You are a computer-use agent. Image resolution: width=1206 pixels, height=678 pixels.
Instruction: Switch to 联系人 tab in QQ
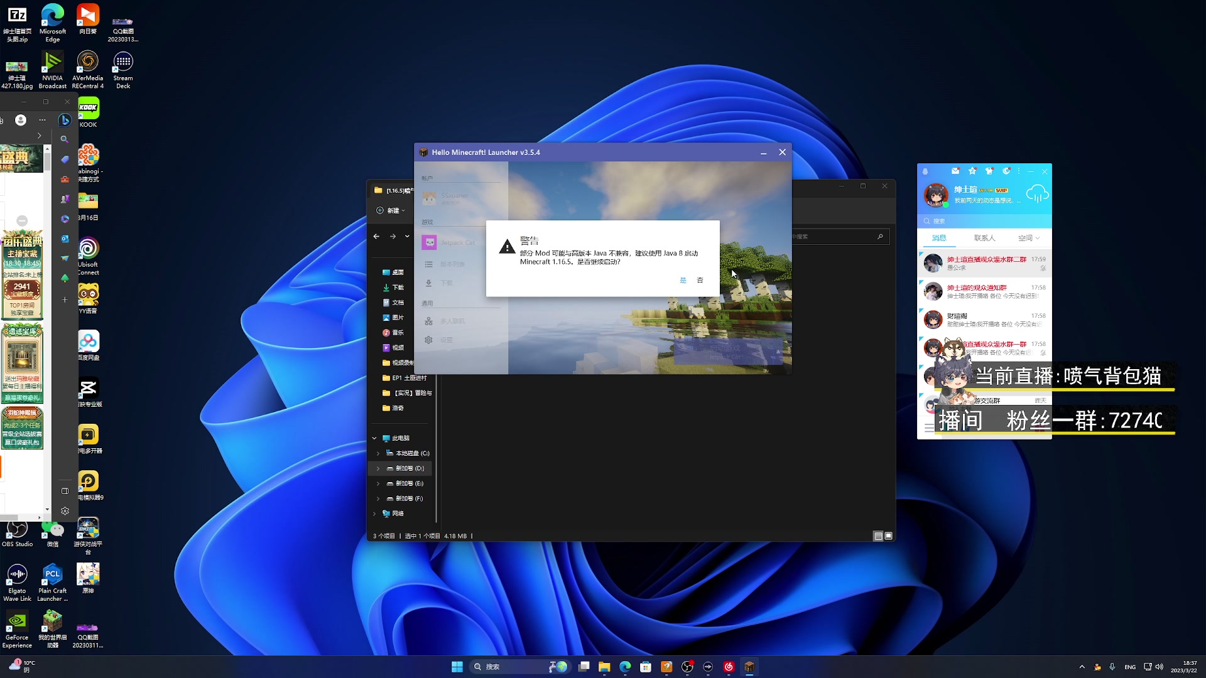point(984,238)
